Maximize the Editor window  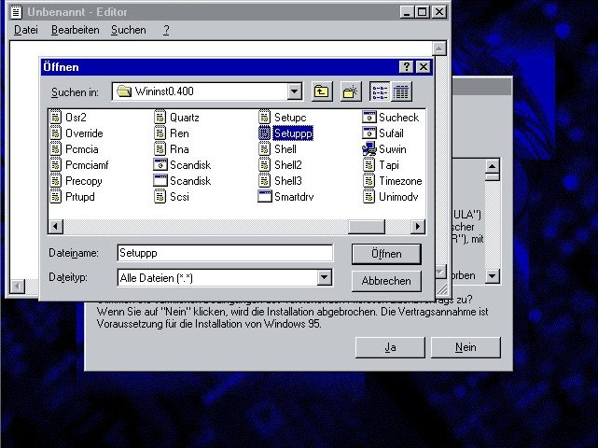coord(423,12)
